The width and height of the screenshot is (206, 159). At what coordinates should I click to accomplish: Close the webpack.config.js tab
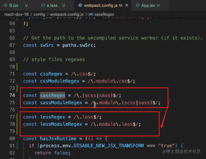127,5
